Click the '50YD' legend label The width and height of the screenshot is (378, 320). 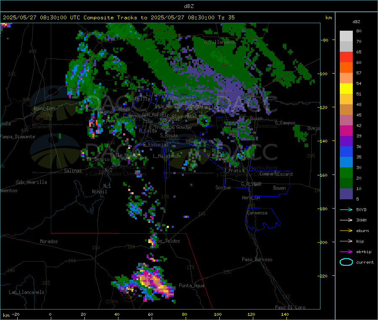pos(361,209)
